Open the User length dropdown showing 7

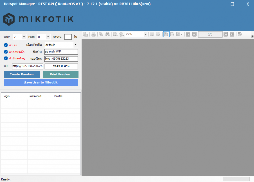pyautogui.click(x=24, y=37)
